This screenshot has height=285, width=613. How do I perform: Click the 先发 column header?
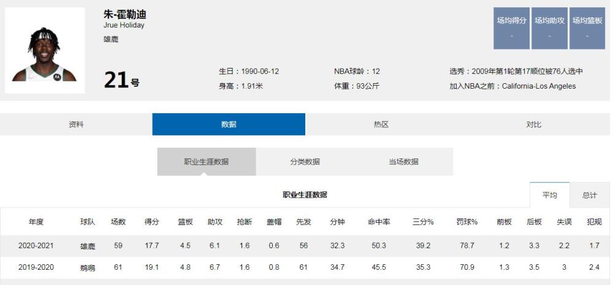(303, 222)
